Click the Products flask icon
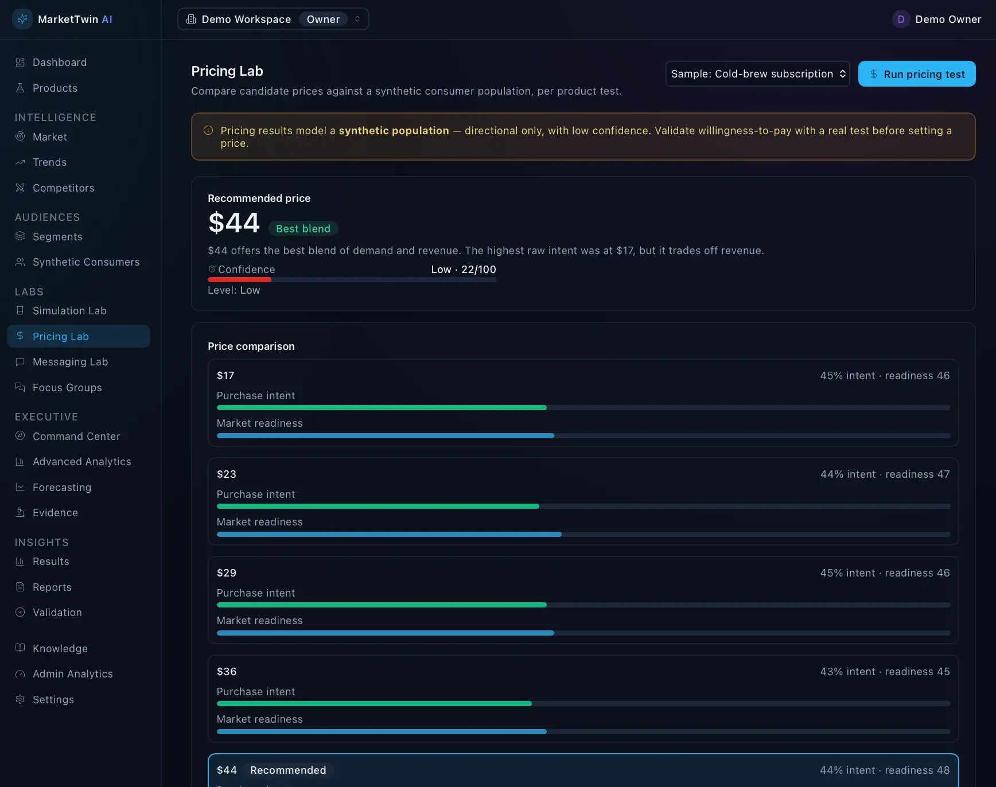The image size is (996, 787). [x=20, y=88]
